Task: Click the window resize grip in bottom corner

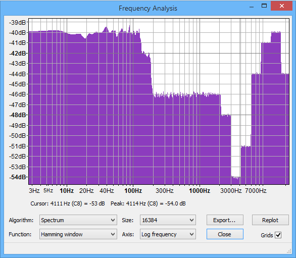Action: click(x=289, y=251)
